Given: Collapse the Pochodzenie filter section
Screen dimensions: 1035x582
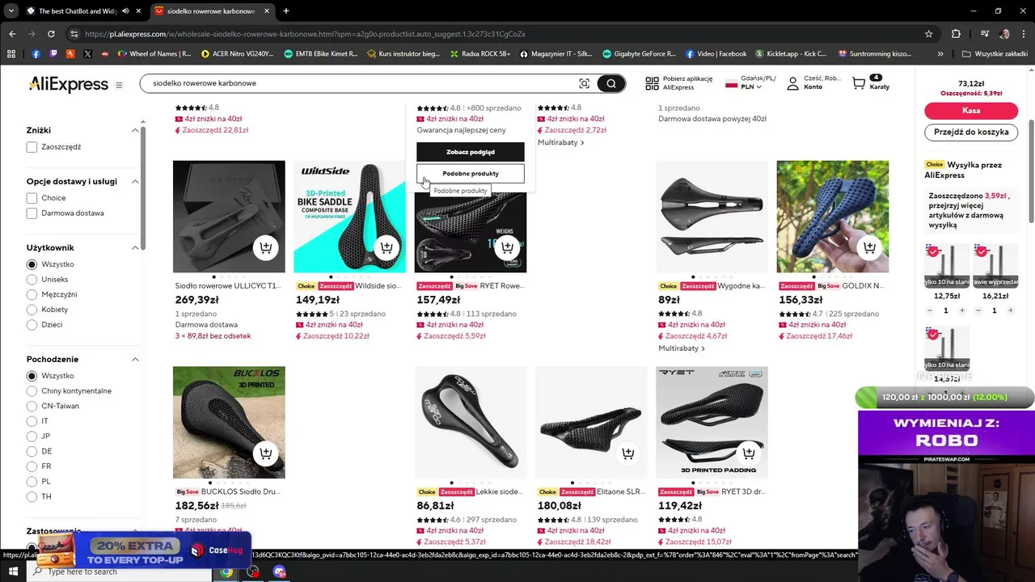Looking at the screenshot, I should 135,359.
